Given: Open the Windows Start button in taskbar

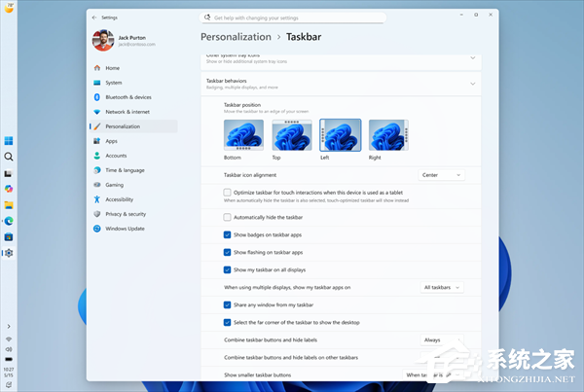Looking at the screenshot, I should tap(9, 141).
